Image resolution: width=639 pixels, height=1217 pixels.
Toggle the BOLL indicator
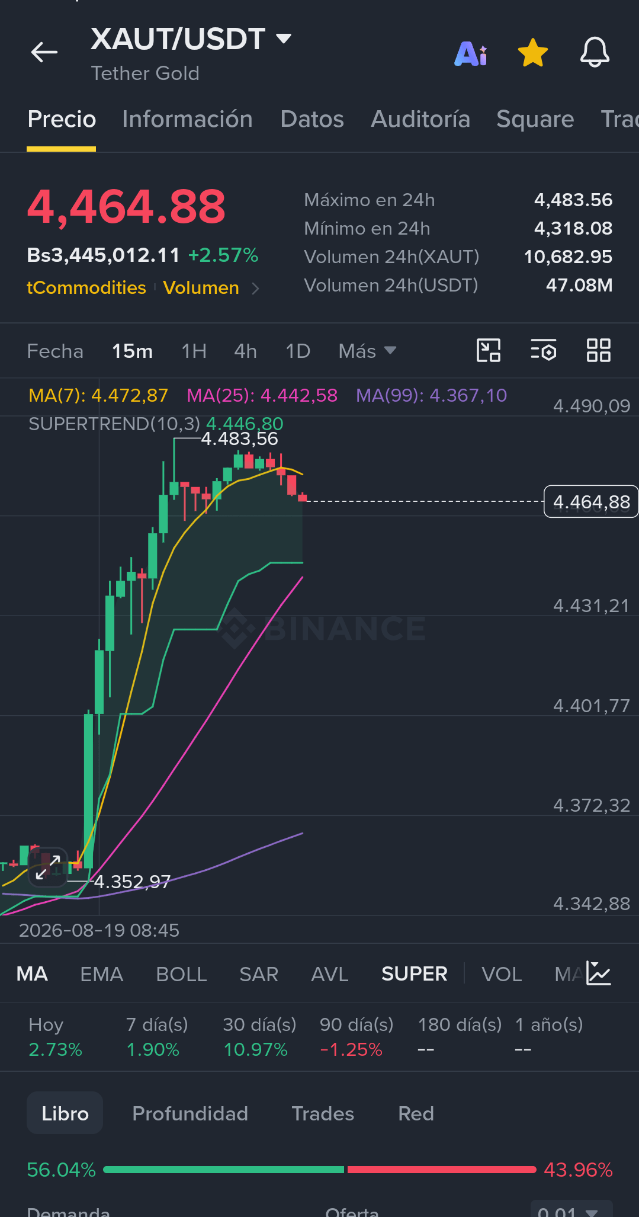(x=181, y=974)
